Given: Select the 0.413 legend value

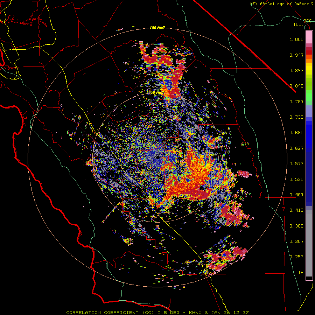Looking at the screenshot, I should pyautogui.click(x=296, y=210).
